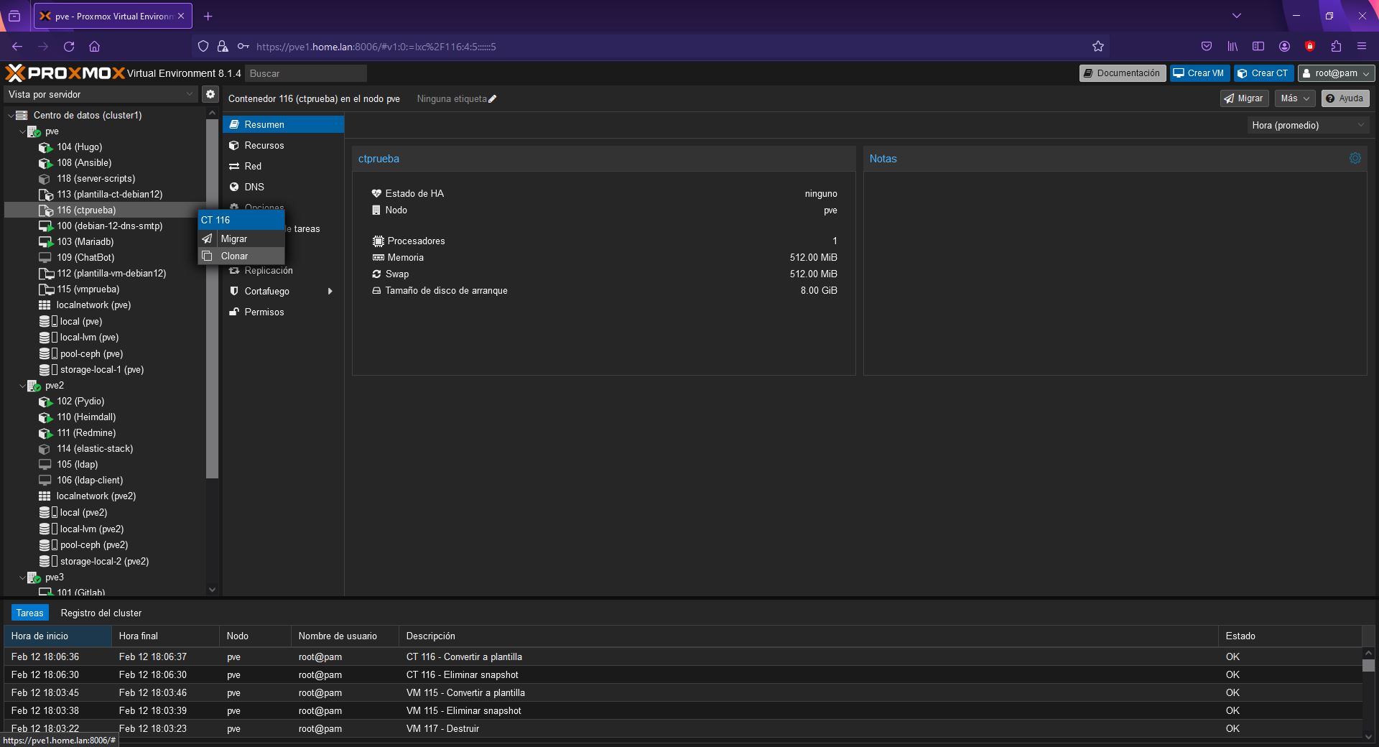Click the Crear CT button
Screen dimensions: 1379x747
(1263, 73)
